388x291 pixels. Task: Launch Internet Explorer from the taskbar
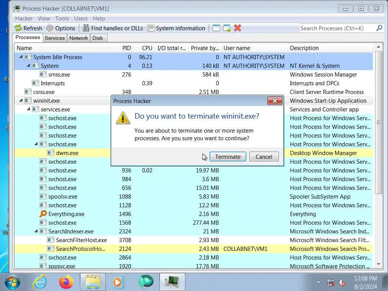click(x=40, y=282)
